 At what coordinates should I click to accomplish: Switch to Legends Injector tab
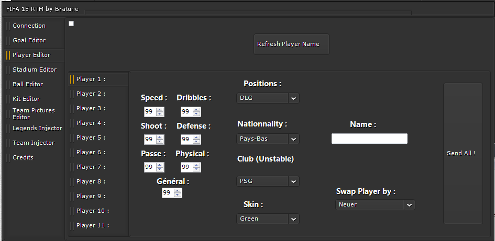tap(34, 128)
